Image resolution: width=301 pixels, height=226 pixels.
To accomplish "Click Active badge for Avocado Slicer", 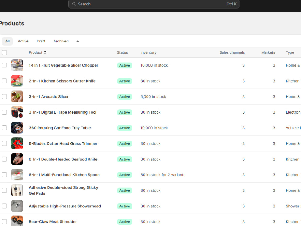I will tap(125, 97).
